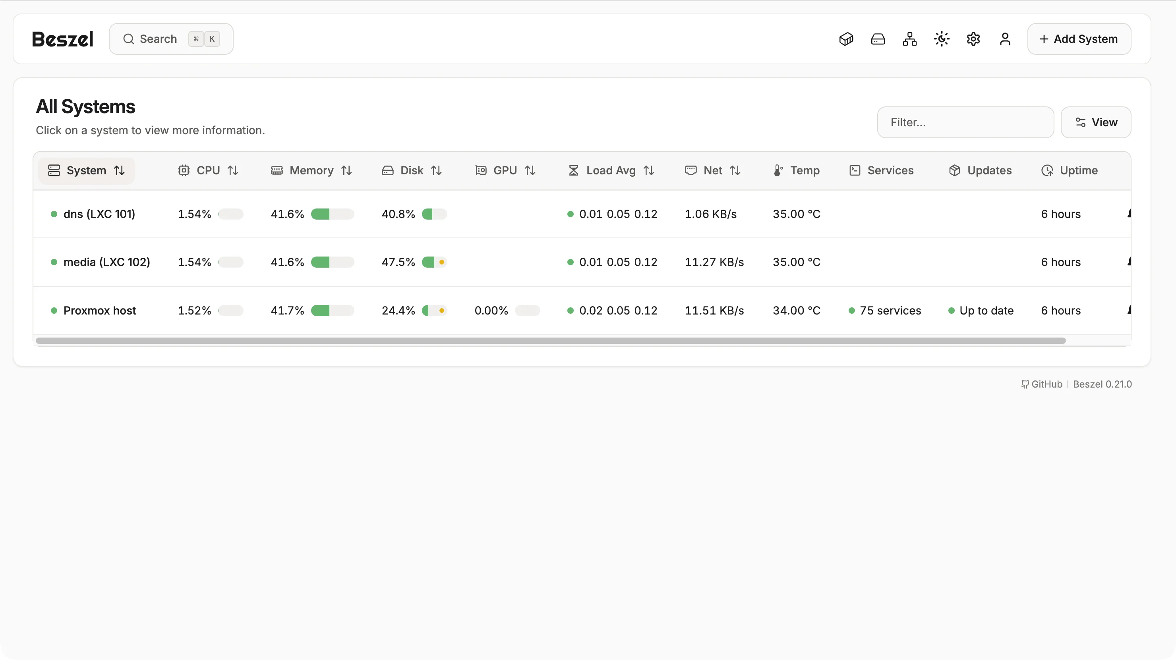Open the GitHub link in footer

[x=1042, y=384]
